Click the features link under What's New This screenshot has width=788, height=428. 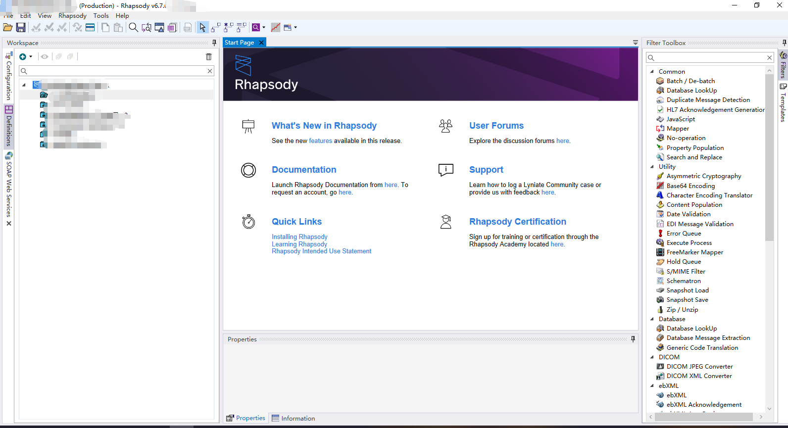point(321,141)
